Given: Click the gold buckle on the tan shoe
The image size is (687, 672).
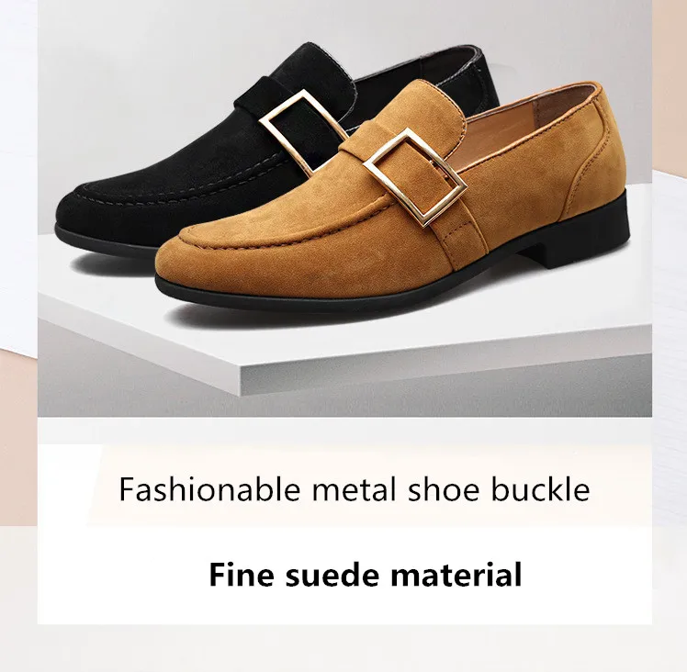Looking at the screenshot, I should (x=415, y=178).
